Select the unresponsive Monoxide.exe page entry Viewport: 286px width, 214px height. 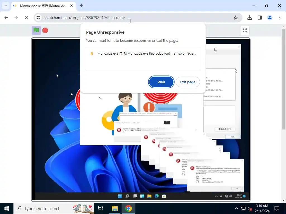click(143, 53)
